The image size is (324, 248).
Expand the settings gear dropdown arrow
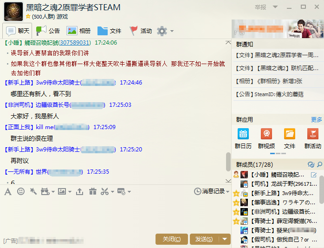pos(172,31)
